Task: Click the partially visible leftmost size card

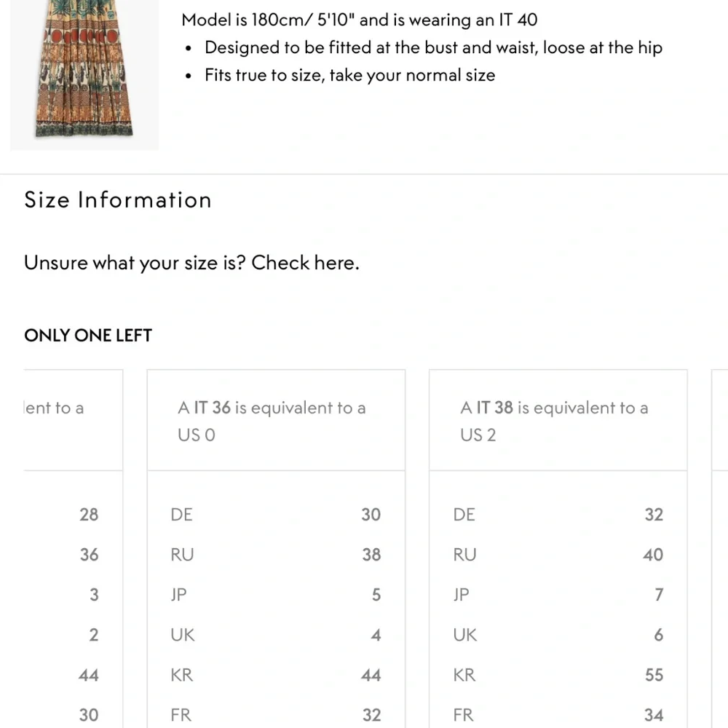Action: coord(73,421)
